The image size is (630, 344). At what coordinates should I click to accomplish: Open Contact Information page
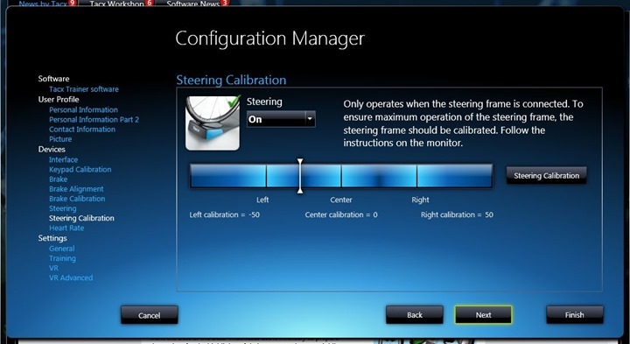click(x=82, y=129)
